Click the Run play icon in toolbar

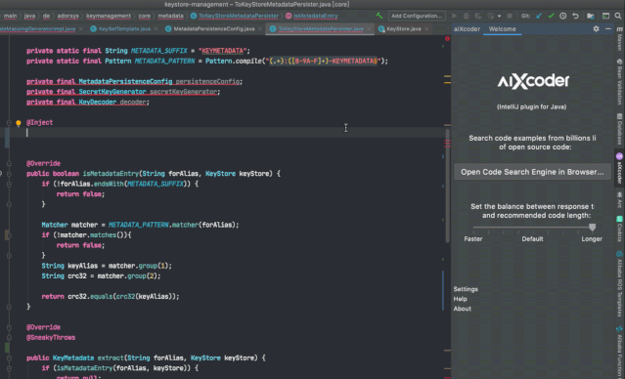point(454,16)
